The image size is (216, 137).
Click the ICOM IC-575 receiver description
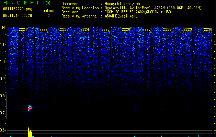[x=138, y=12]
